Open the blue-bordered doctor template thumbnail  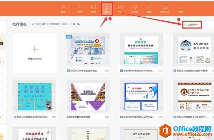point(141,96)
